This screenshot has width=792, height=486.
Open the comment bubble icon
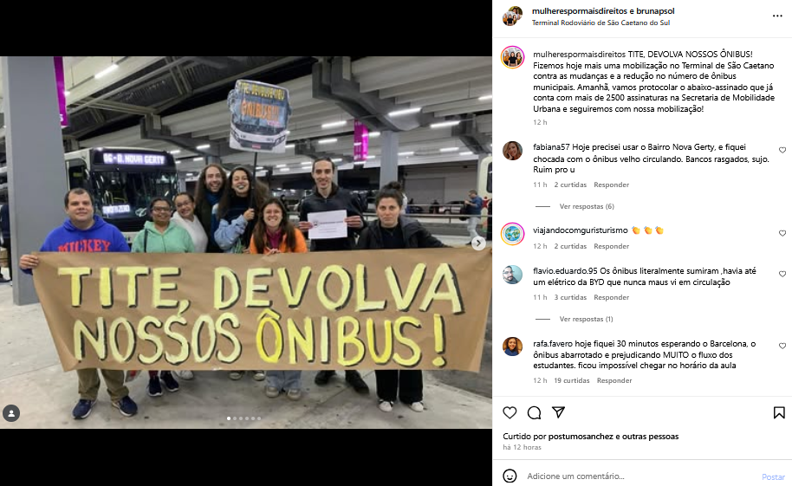coord(534,412)
